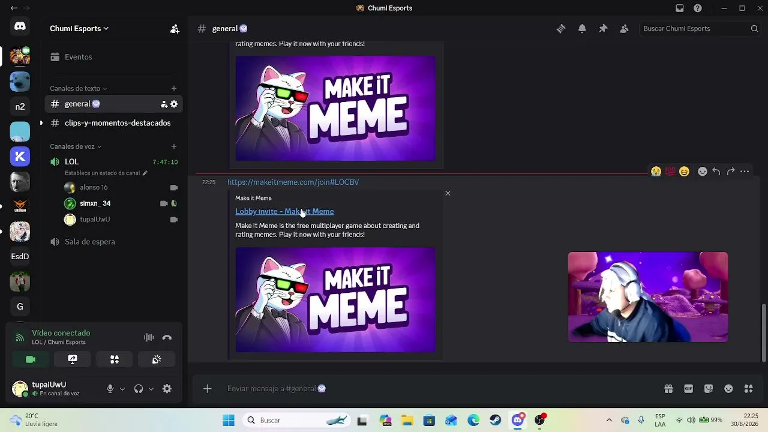
Task: Open audio output options arrow
Action: point(151,389)
